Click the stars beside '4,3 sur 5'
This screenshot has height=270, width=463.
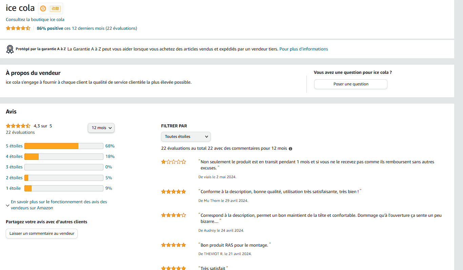coord(18,126)
